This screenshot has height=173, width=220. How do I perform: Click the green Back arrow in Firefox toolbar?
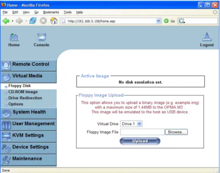6,21
